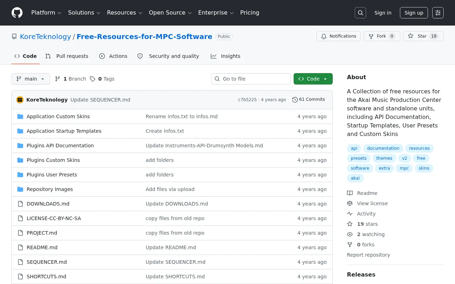
Task: Expand the Resources menu
Action: click(125, 13)
